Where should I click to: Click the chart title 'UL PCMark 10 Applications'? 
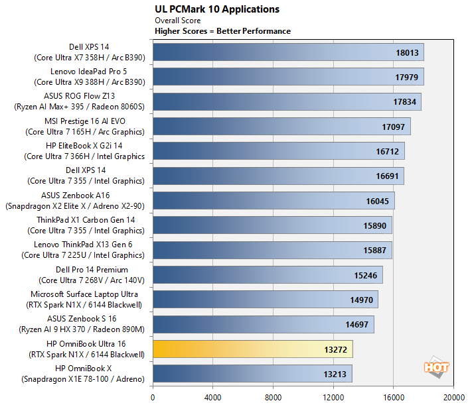click(x=217, y=9)
